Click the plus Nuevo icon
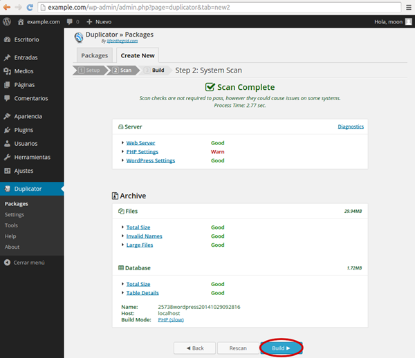Viewport: 415px width, 358px height. click(x=89, y=21)
